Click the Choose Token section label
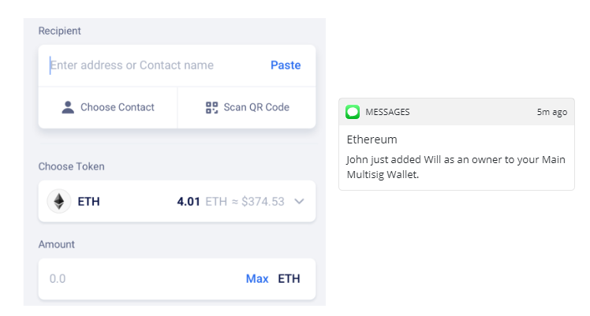 point(71,166)
